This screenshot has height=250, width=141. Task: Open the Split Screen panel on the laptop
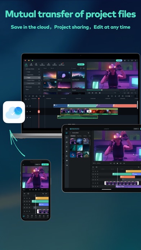click(62, 64)
